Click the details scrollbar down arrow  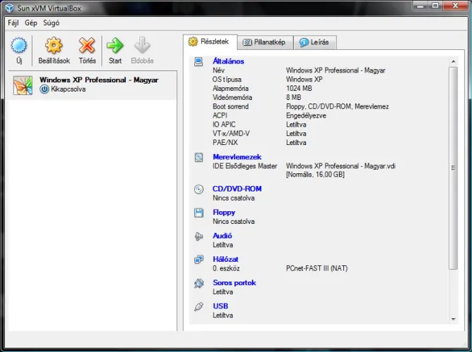453,319
